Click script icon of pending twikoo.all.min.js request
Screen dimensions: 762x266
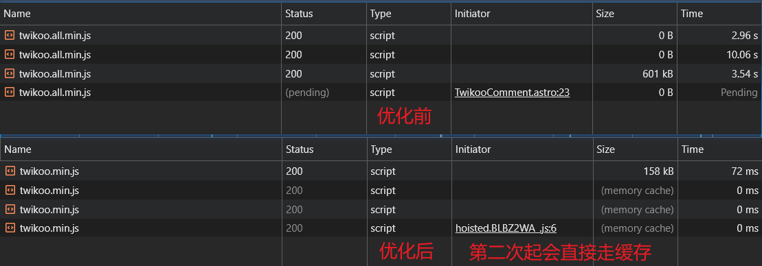click(9, 92)
